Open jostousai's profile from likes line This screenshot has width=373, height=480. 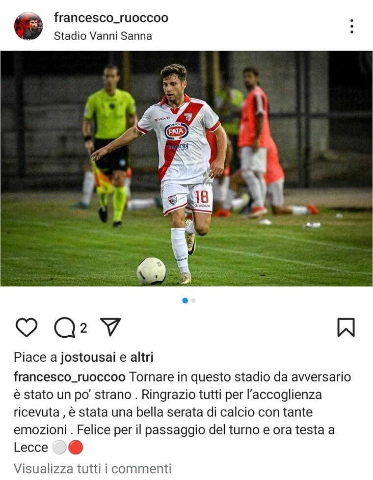pyautogui.click(x=88, y=357)
